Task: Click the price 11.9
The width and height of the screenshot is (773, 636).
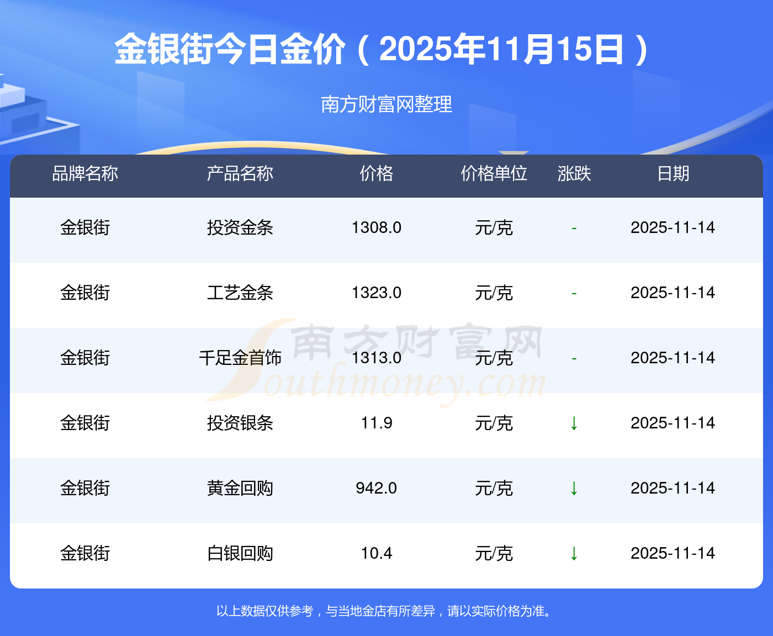Action: (377, 423)
